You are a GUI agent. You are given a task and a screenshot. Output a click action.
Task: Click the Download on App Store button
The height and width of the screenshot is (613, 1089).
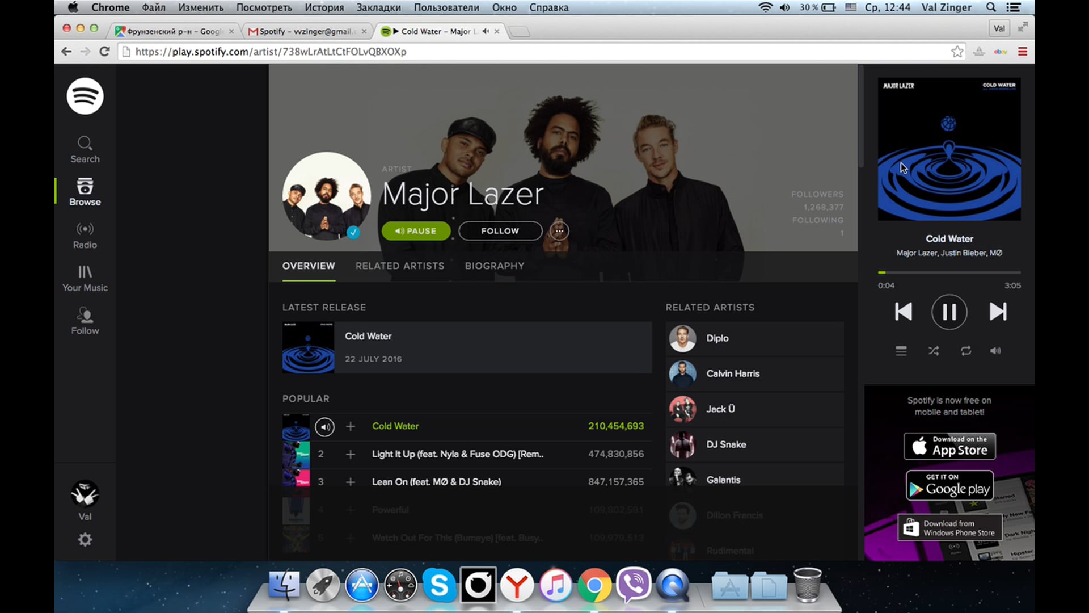click(949, 447)
